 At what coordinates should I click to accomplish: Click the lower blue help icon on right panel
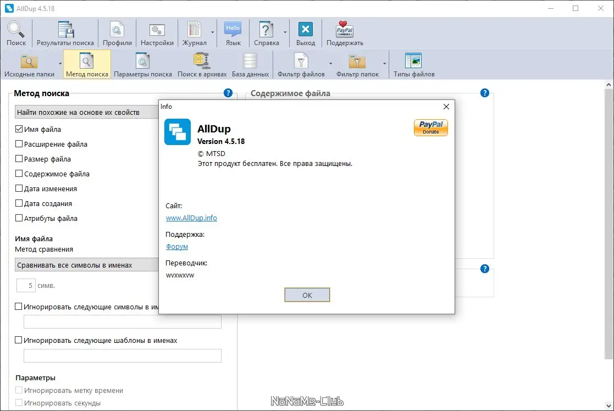coord(484,269)
